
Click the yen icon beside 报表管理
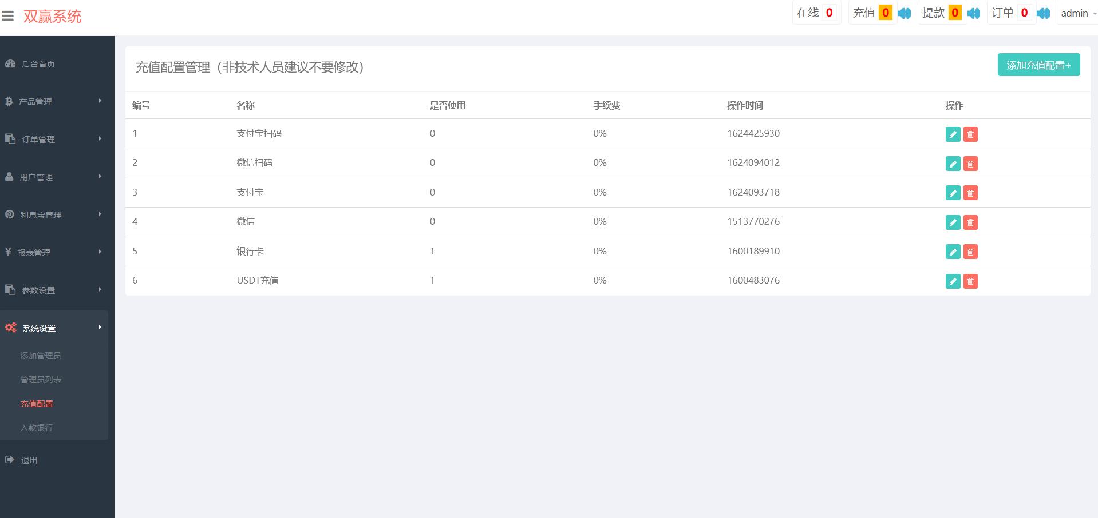pyautogui.click(x=8, y=252)
